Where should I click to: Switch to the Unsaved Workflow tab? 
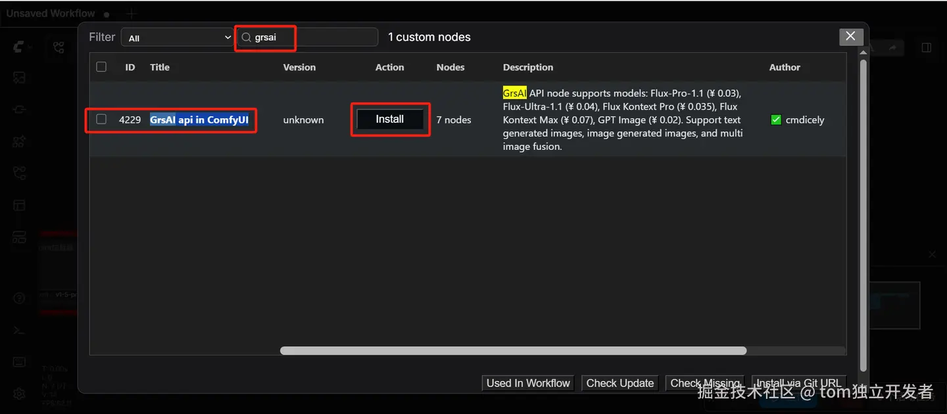(x=51, y=13)
